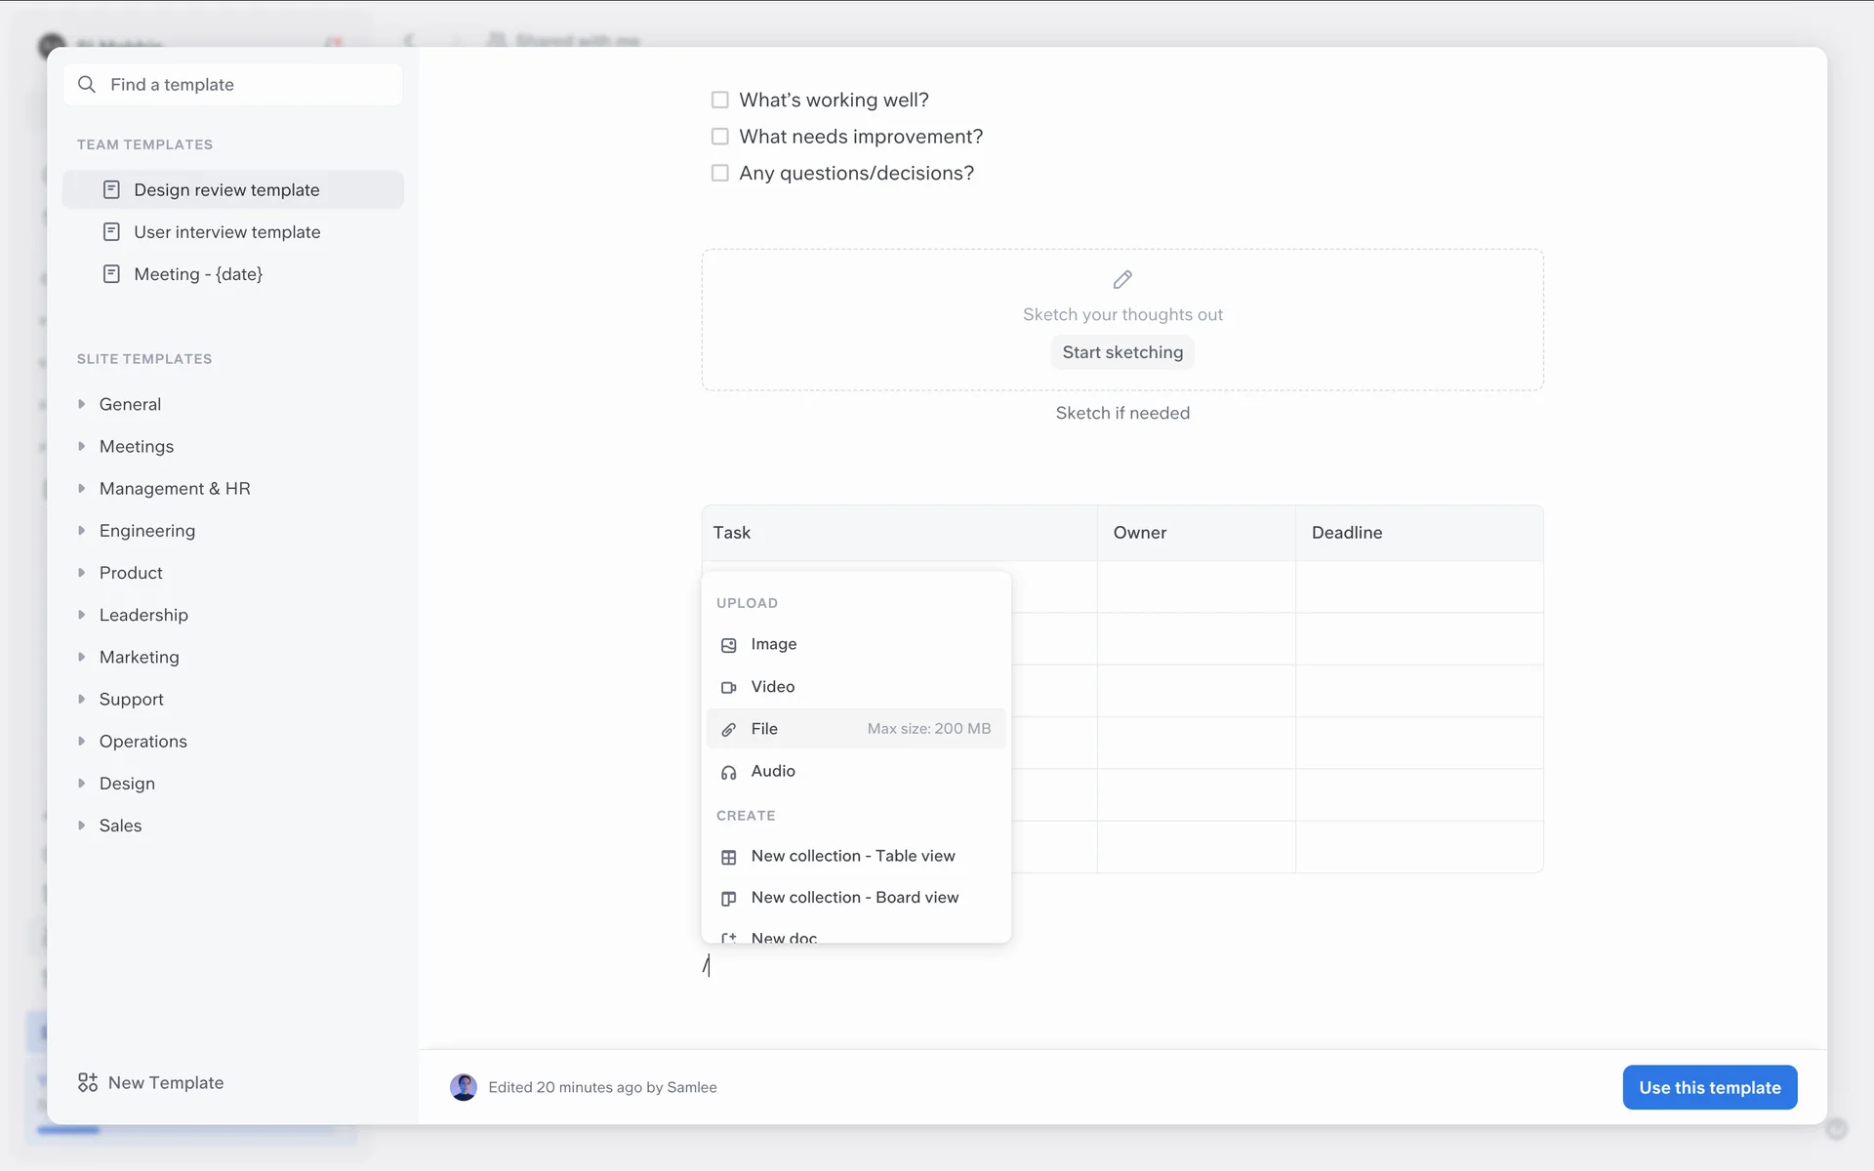
Task: Select File from the upload menu
Action: coord(764,729)
